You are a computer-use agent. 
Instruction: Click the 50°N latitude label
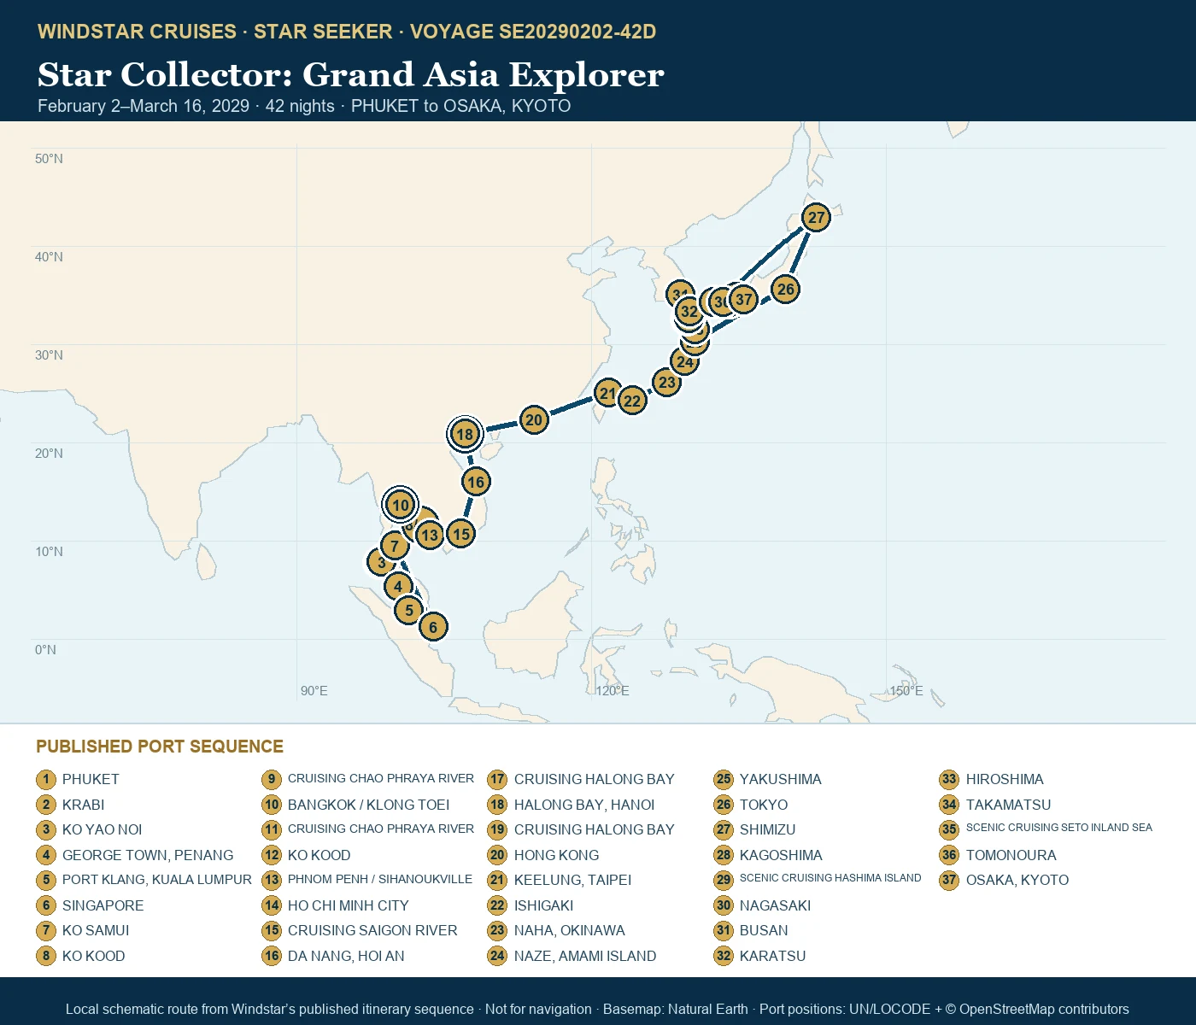click(x=49, y=159)
